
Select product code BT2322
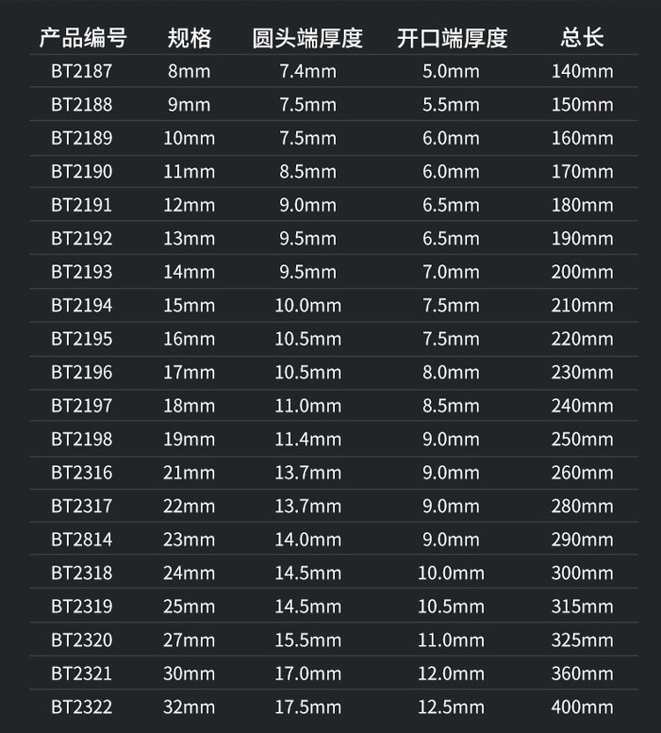click(x=82, y=707)
